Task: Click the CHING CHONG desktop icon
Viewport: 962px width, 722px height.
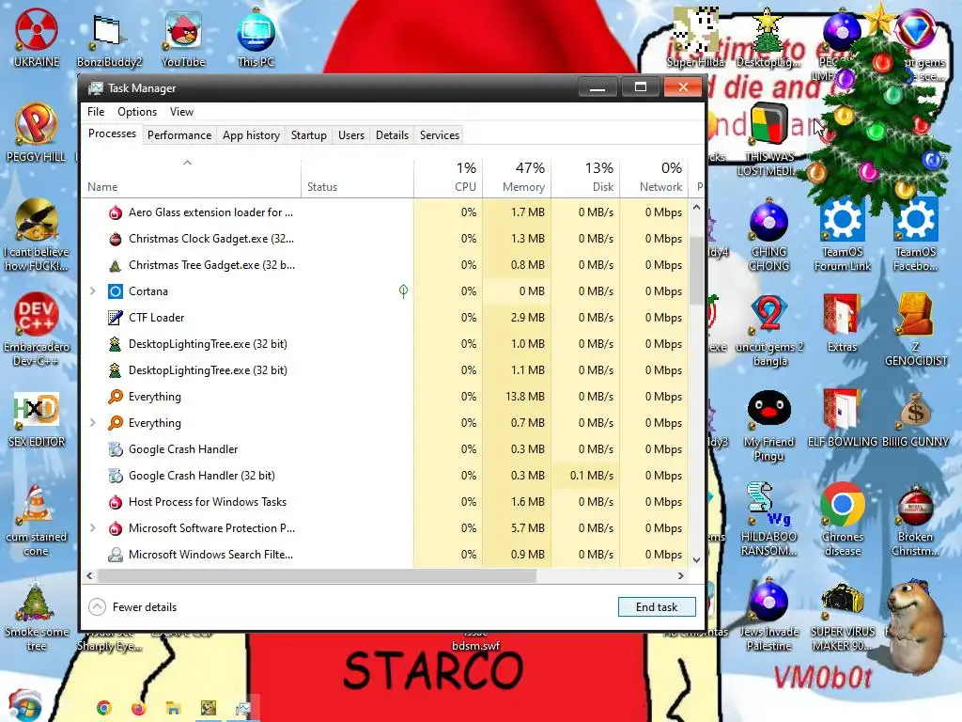Action: pyautogui.click(x=768, y=235)
